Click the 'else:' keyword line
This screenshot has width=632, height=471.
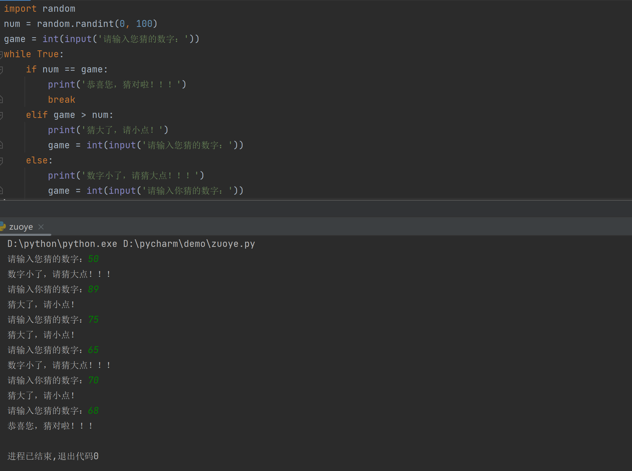pyautogui.click(x=39, y=160)
